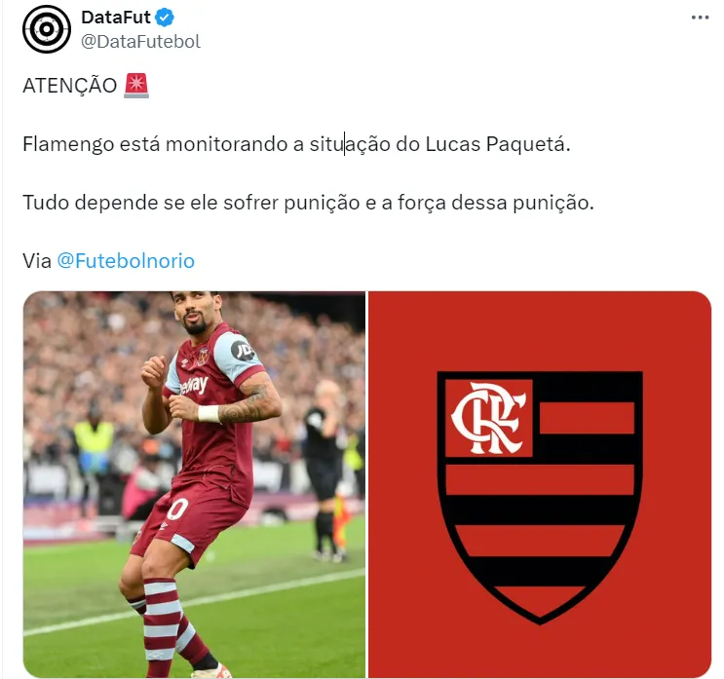724x679 pixels.
Task: Click the CRF monogram in crest
Action: (488, 418)
